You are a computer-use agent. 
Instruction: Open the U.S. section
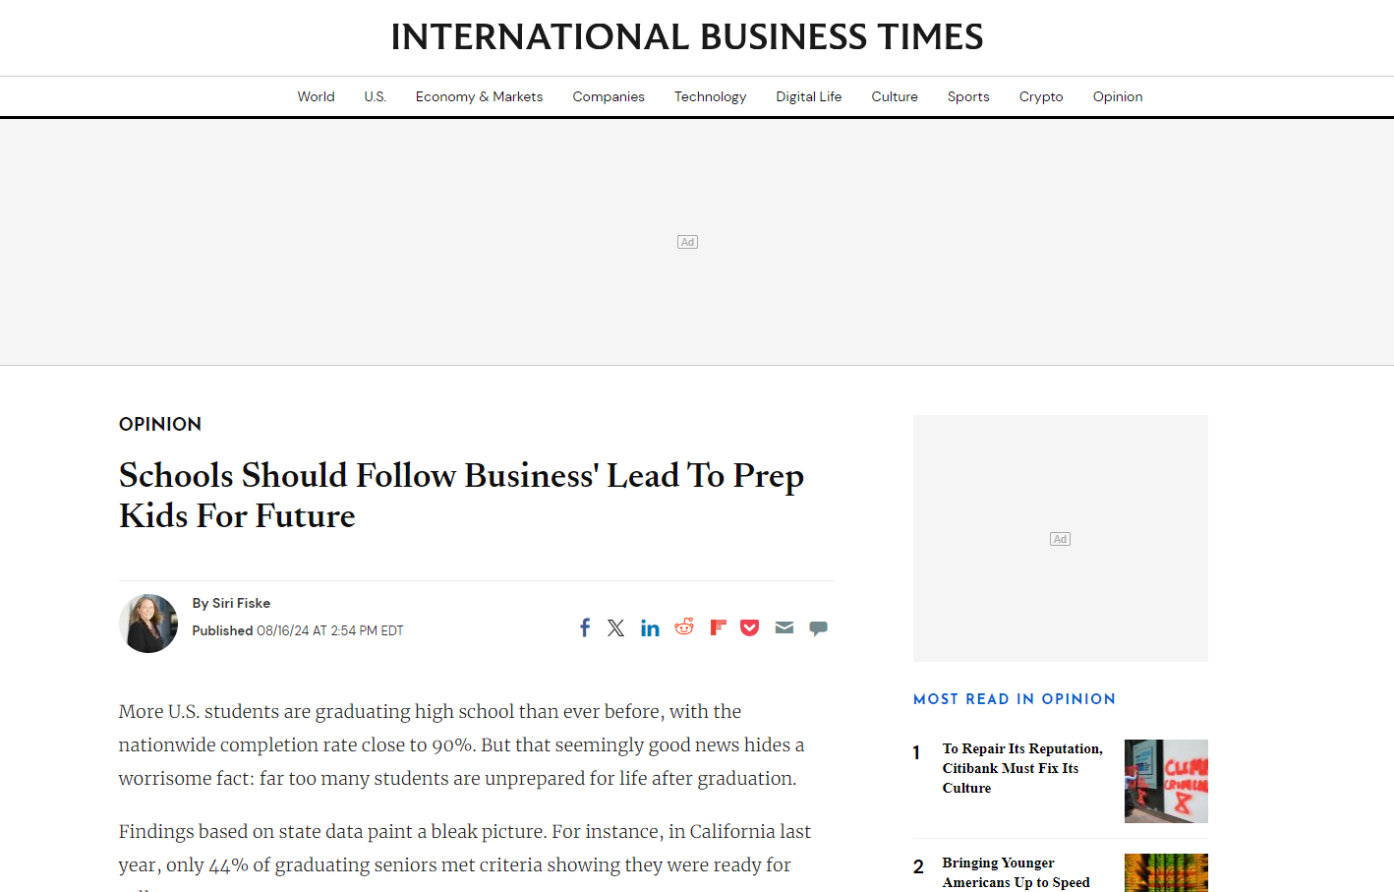(376, 96)
